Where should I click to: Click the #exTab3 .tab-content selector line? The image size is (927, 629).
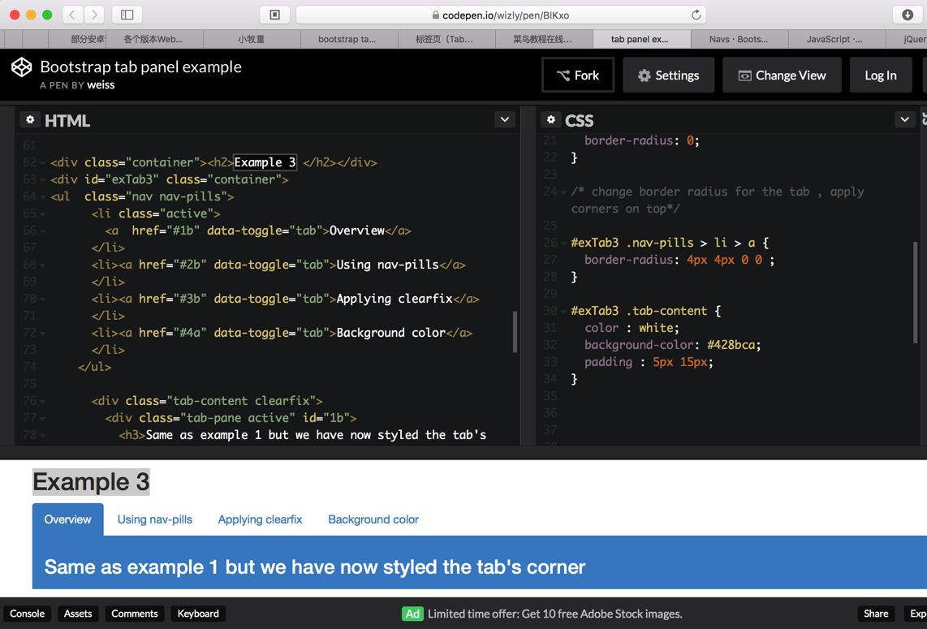point(645,311)
